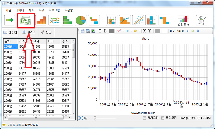The height and width of the screenshot is (129, 215).
Task: Select the bar with trend line chart icon
Action: pyautogui.click(x=125, y=20)
